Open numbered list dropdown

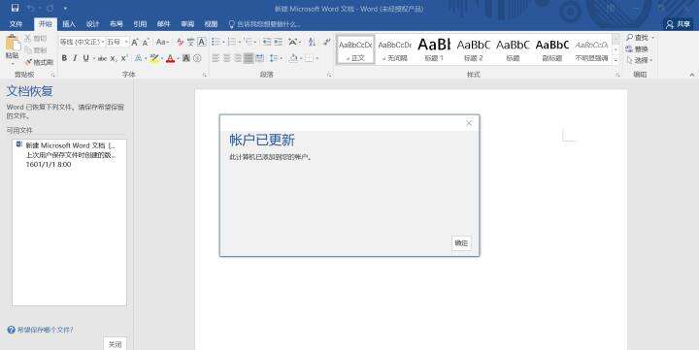[x=240, y=42]
